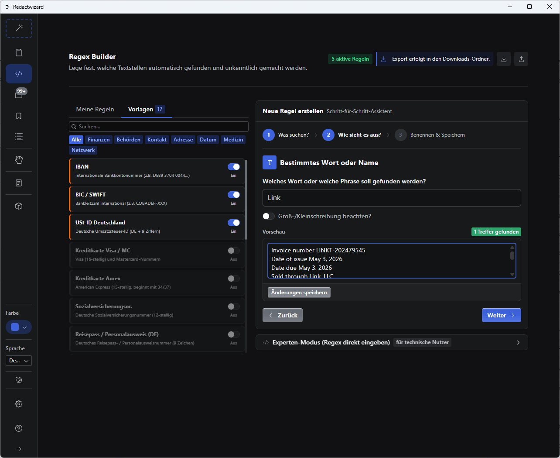Click the Vorschau preview text area
Viewport: 560px width, 458px height.
click(x=392, y=261)
